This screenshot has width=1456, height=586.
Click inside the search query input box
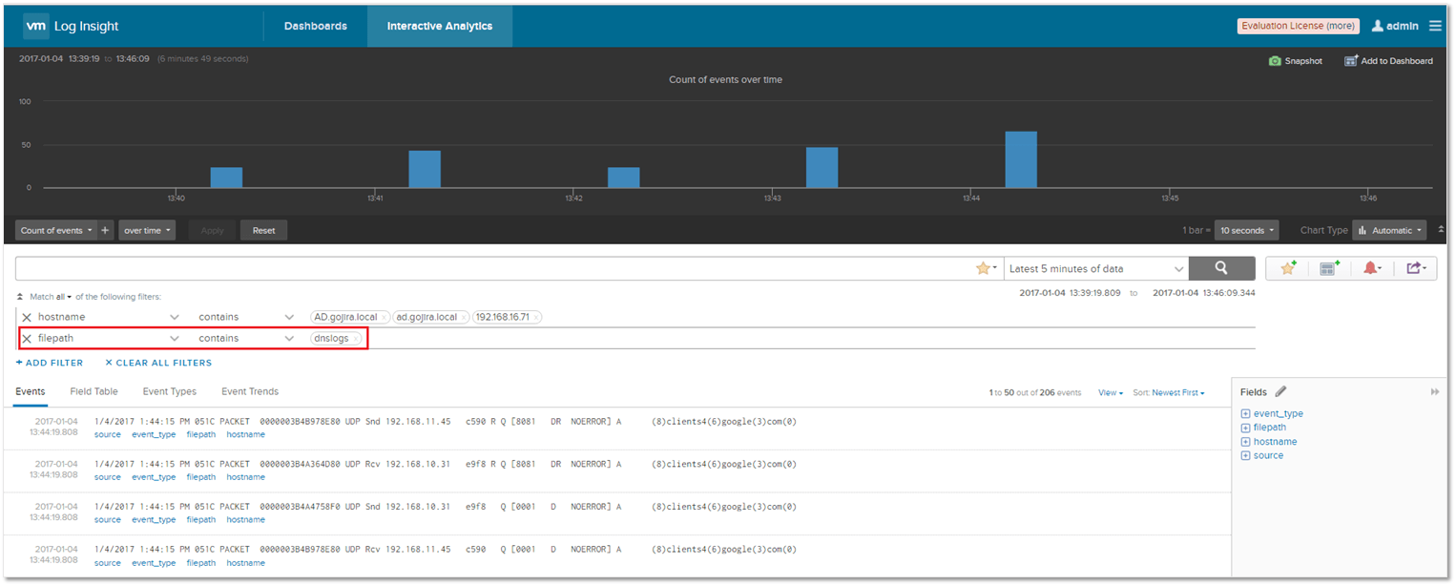click(496, 268)
